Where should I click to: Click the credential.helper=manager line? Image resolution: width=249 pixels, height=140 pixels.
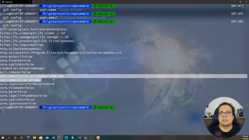coord(23,68)
